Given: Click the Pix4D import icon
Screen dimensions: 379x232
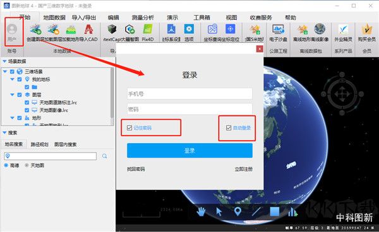Looking at the screenshot, I should click(148, 30).
